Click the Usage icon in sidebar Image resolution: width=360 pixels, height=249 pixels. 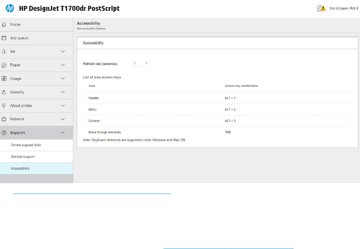click(x=4, y=79)
